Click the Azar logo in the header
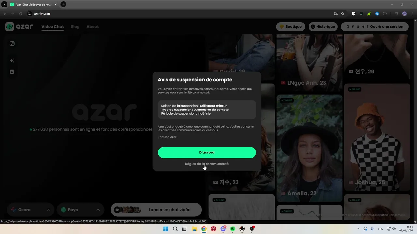The image size is (417, 234). coord(19,27)
